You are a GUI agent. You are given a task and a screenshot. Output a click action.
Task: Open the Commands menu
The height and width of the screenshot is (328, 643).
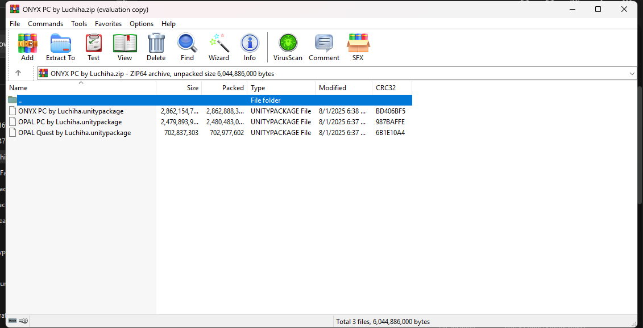[45, 24]
